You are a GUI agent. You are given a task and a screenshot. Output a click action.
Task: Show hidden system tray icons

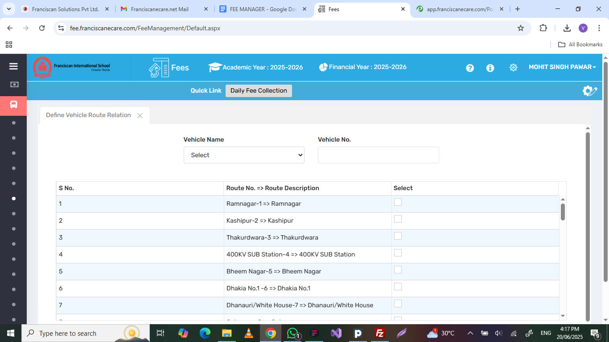tap(470, 333)
